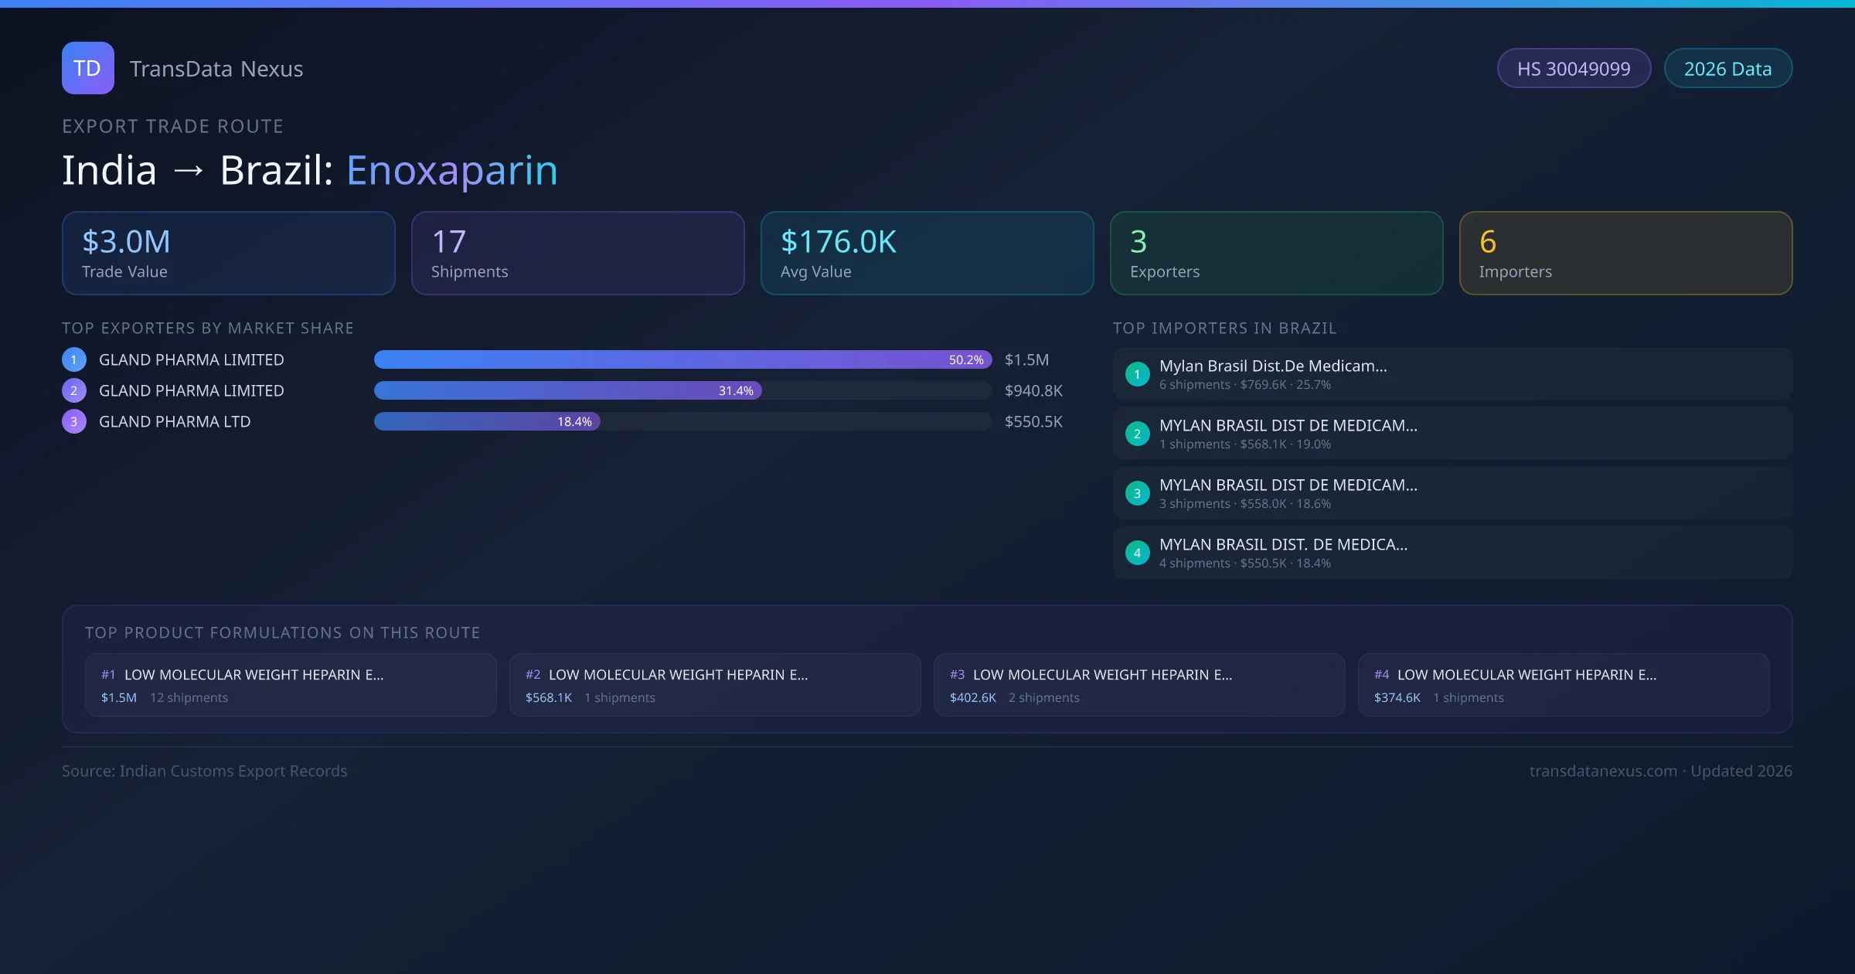Open the TOP EXPORTERS BY MARKET SHARE header
The width and height of the screenshot is (1855, 974).
pos(208,328)
